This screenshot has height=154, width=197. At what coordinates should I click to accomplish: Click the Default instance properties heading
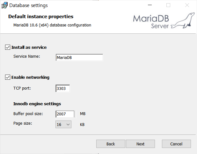tap(41, 17)
